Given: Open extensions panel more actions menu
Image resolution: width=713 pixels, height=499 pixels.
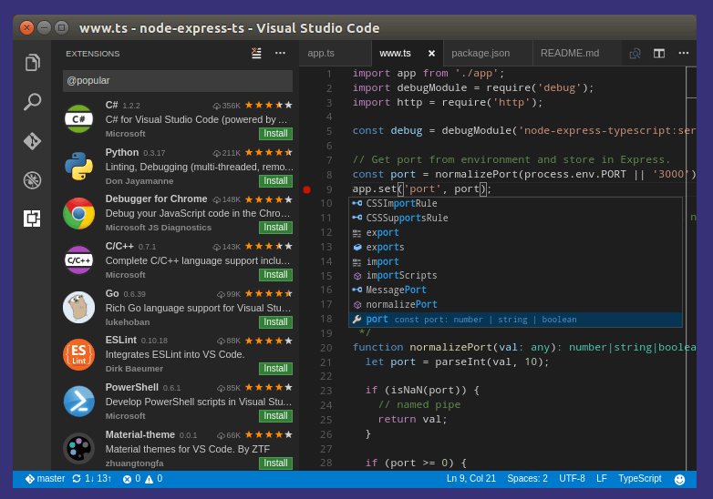Looking at the screenshot, I should click(x=280, y=53).
